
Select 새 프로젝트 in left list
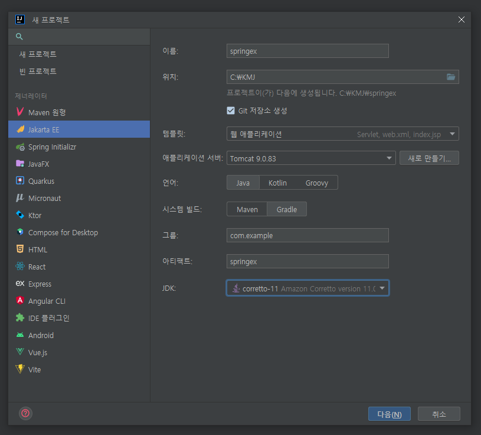(79, 54)
